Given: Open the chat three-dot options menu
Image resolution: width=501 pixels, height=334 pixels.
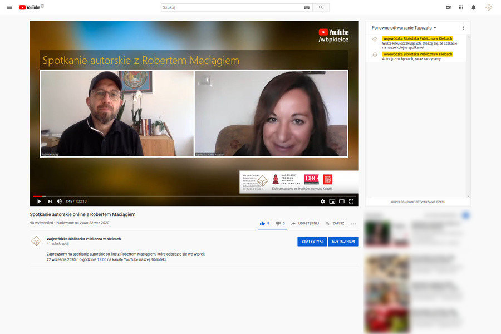Looking at the screenshot, I should point(463,27).
